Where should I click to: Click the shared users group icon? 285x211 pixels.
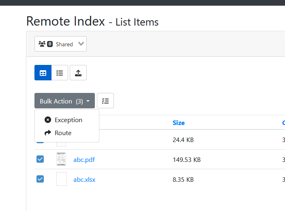[42, 44]
